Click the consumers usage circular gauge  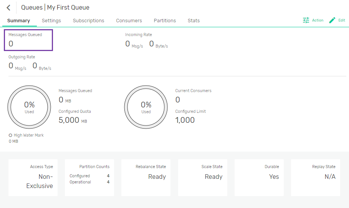(x=146, y=107)
